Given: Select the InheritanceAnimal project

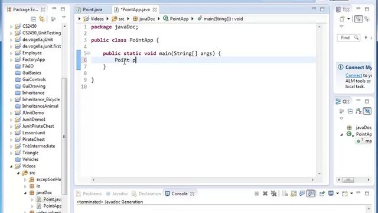Looking at the screenshot, I should click(x=40, y=106).
